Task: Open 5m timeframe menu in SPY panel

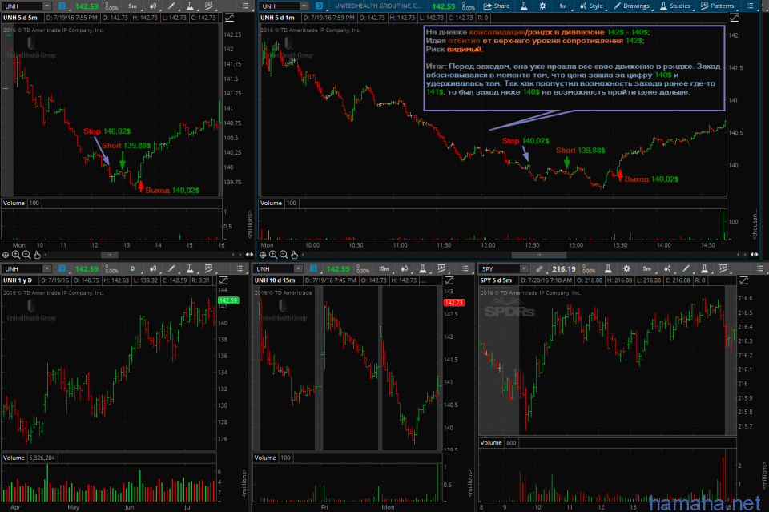Action: coord(647,268)
